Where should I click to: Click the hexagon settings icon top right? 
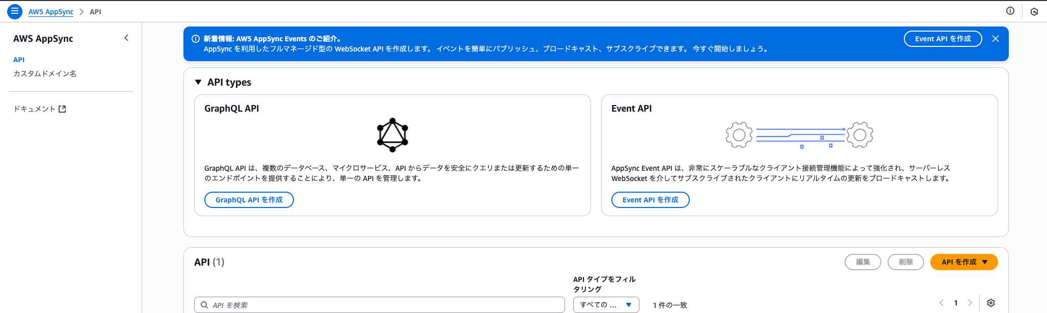(1034, 12)
